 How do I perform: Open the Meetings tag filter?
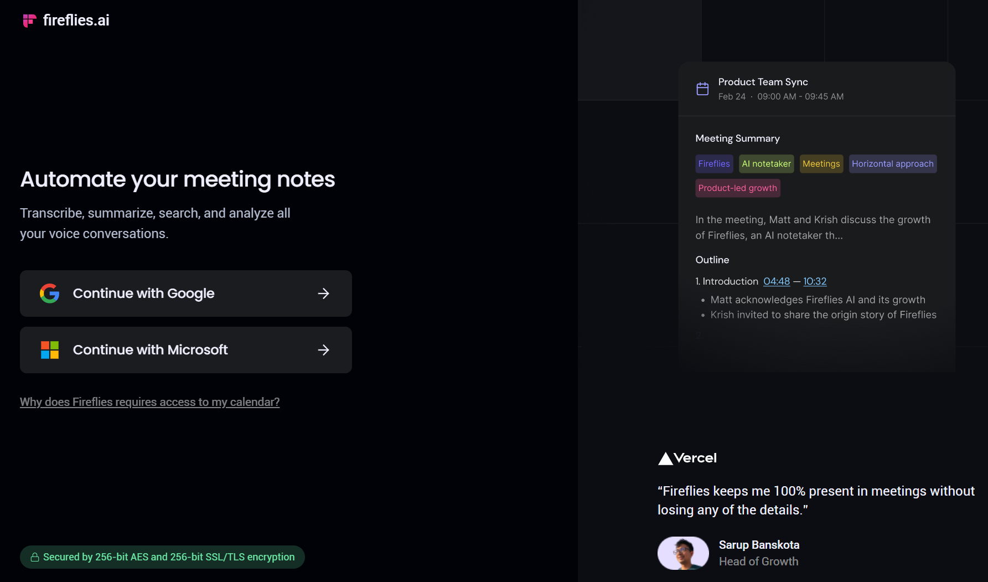click(x=821, y=163)
